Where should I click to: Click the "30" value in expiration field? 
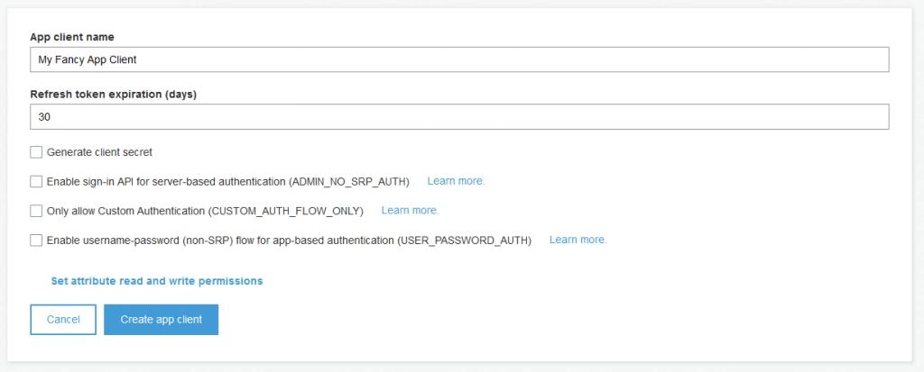point(43,116)
